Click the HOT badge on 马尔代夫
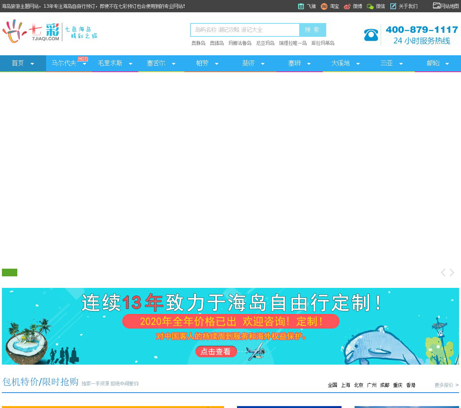The image size is (461, 408). click(x=83, y=59)
